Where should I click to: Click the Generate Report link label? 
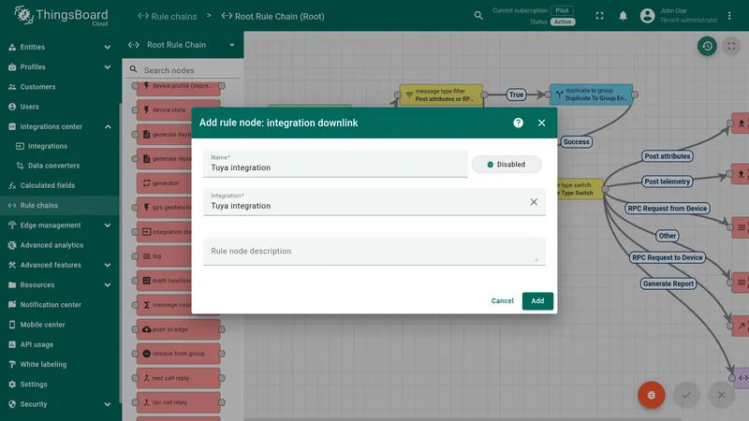click(x=668, y=283)
